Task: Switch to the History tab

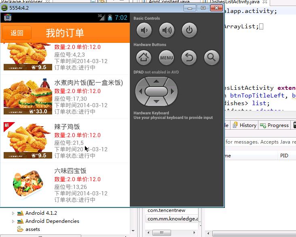Action: [x=244, y=125]
